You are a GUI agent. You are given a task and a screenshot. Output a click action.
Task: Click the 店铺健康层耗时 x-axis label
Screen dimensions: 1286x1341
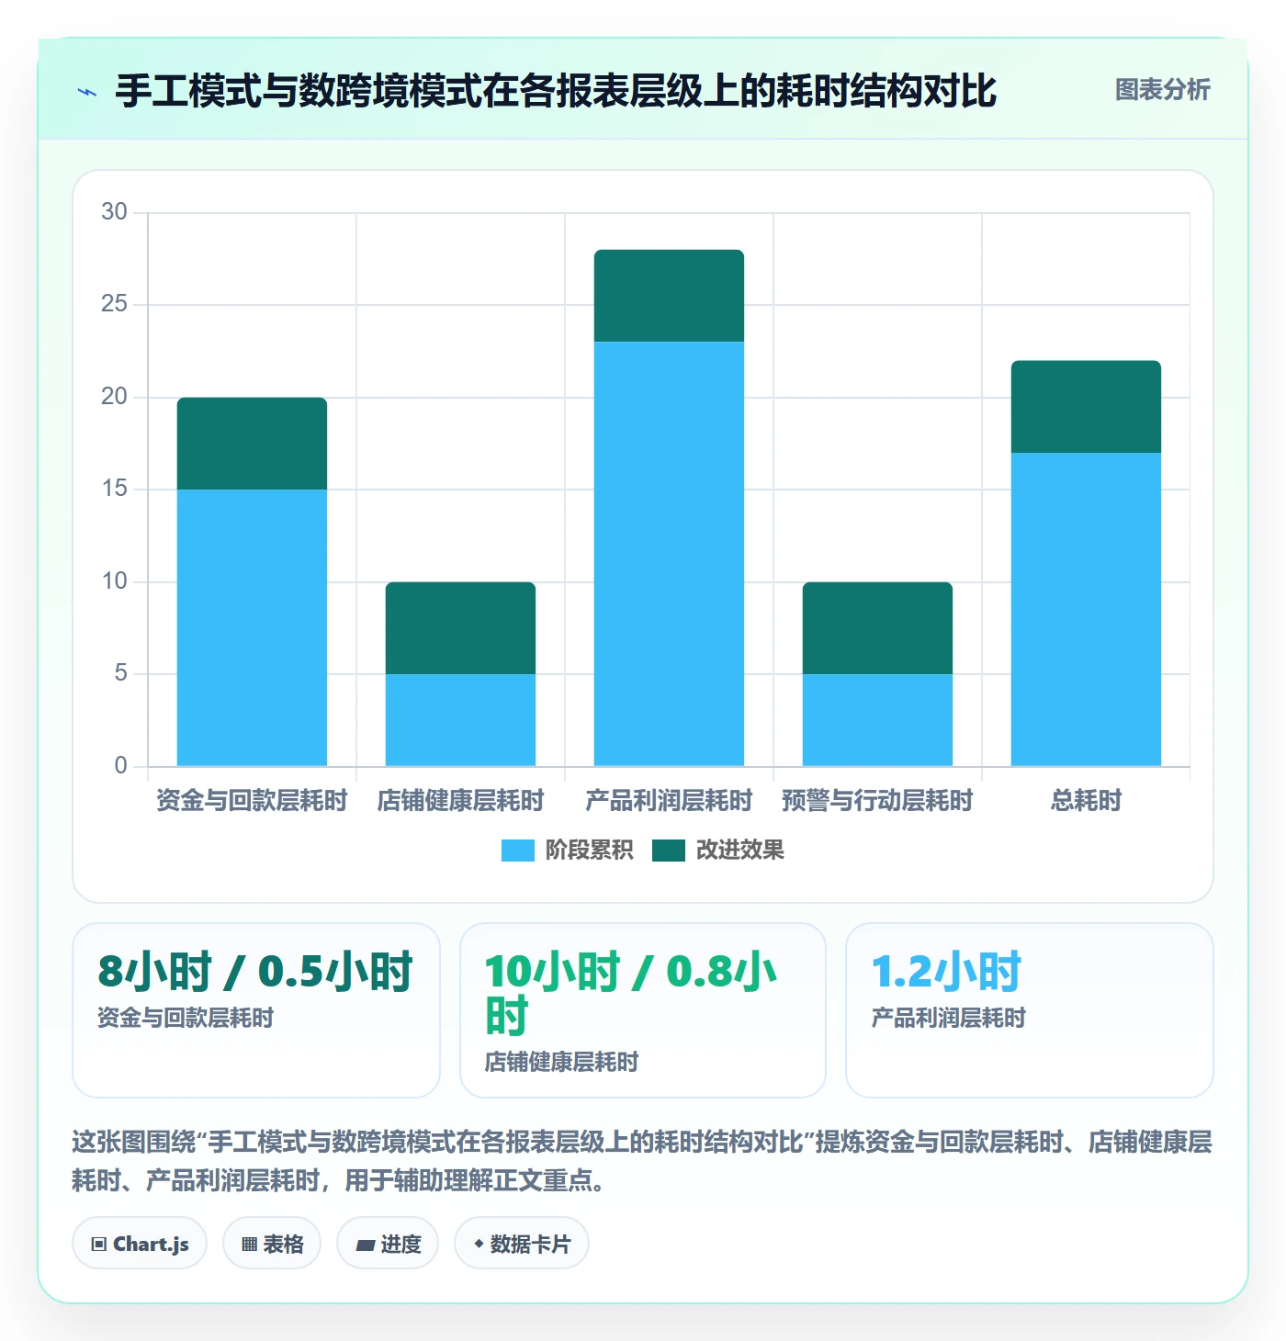(x=460, y=801)
